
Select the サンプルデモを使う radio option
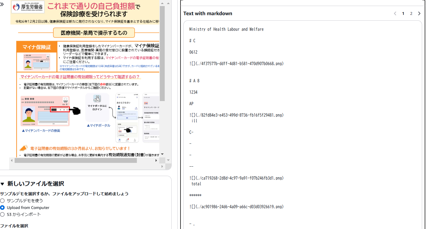[x=3, y=201]
